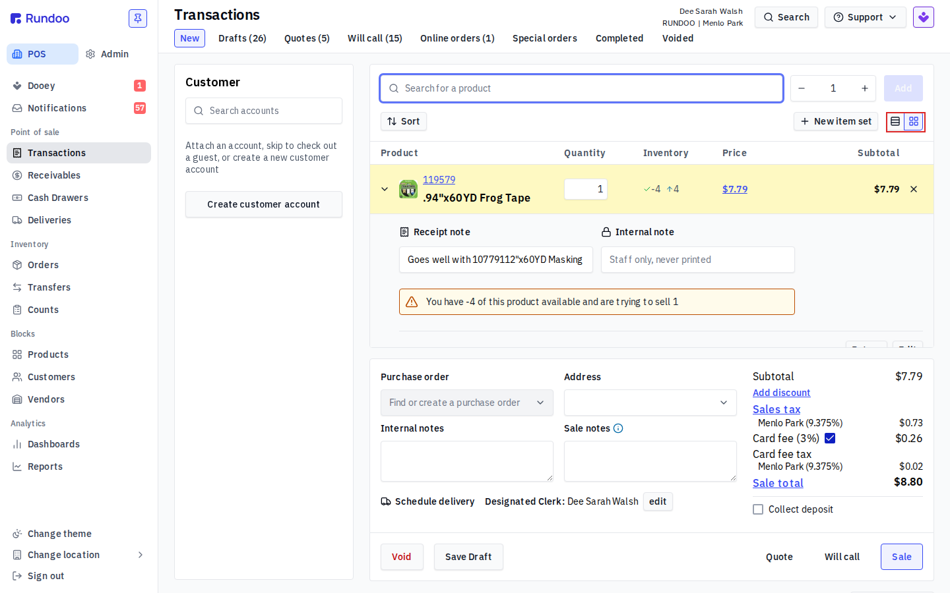Open Cash Drawers
950x593 pixels.
pyautogui.click(x=79, y=198)
